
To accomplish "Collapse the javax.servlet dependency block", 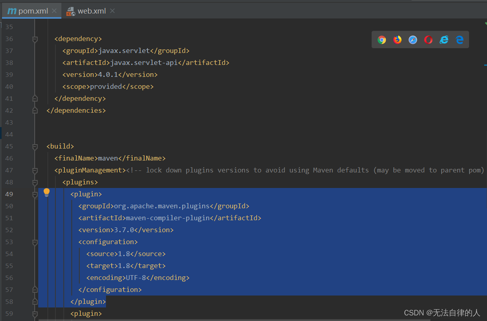I will (x=35, y=39).
